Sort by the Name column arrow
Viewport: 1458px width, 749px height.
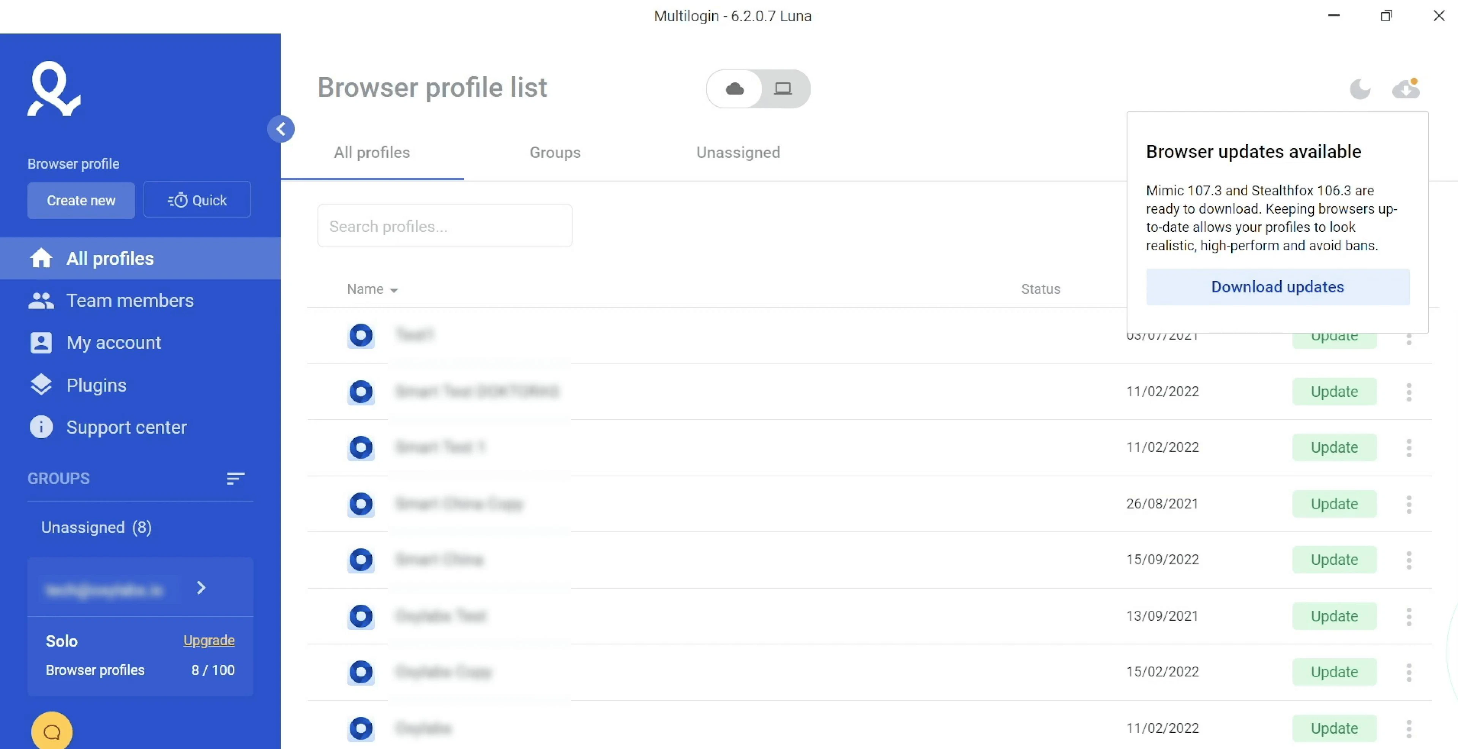394,290
